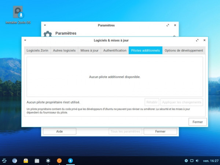This screenshot has width=220, height=165.
Task: Launch the Chromium browser from the taskbar
Action: tap(15, 161)
